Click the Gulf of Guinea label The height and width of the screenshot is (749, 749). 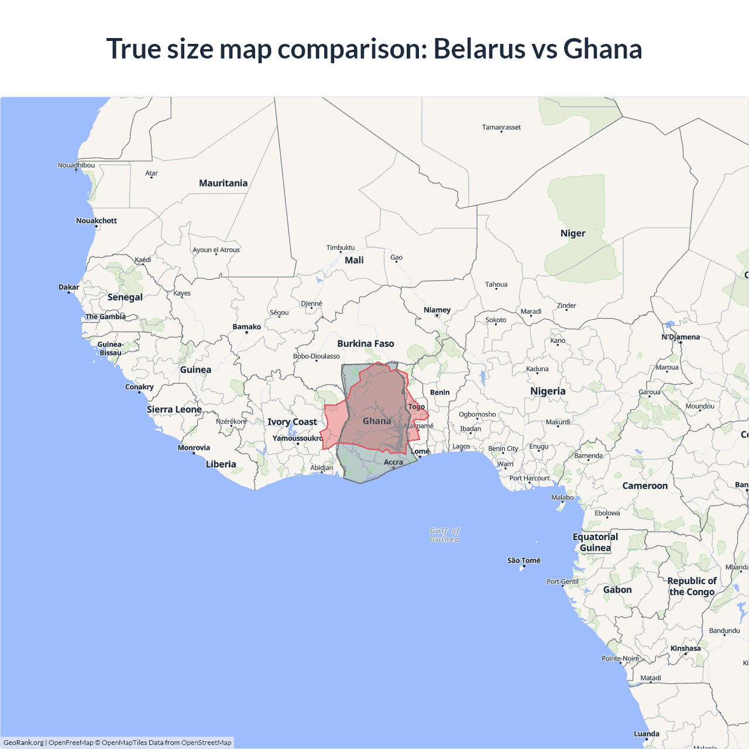[x=445, y=535]
